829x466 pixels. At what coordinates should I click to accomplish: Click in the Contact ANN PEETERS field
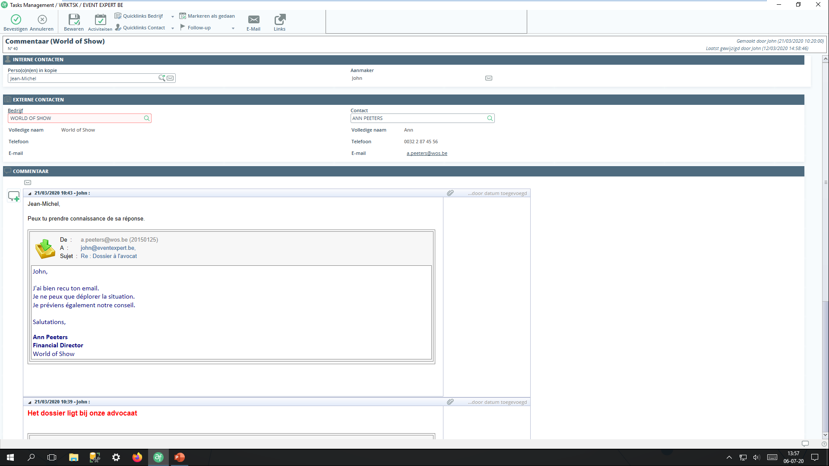pyautogui.click(x=417, y=118)
